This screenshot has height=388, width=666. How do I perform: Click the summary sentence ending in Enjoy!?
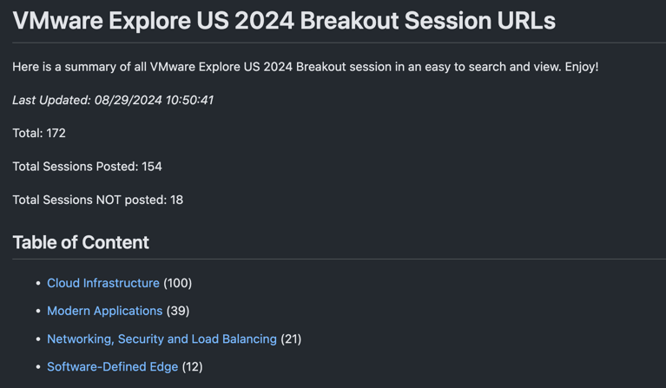[306, 67]
